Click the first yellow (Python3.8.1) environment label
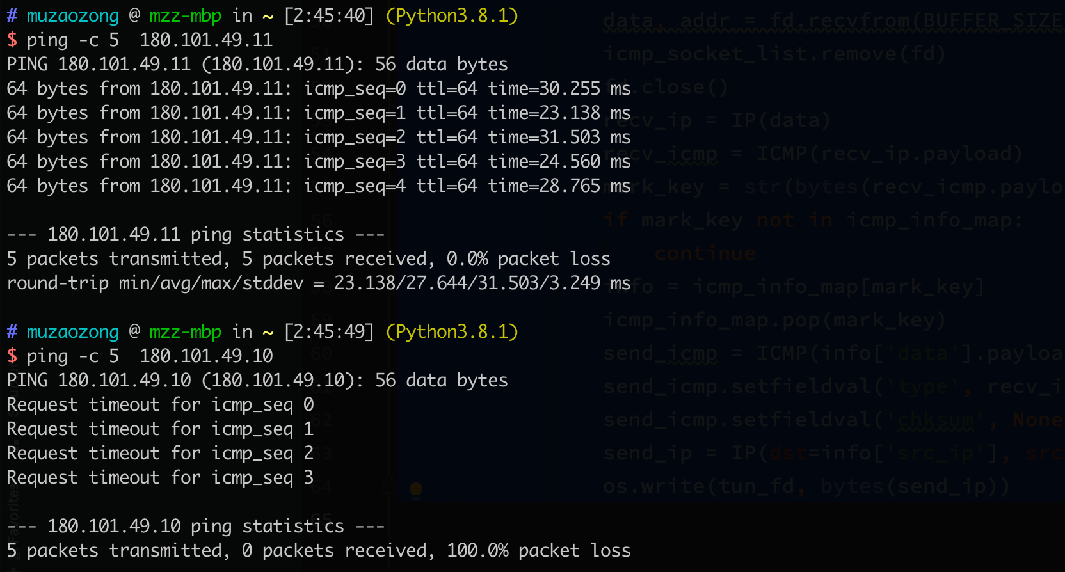 (452, 16)
